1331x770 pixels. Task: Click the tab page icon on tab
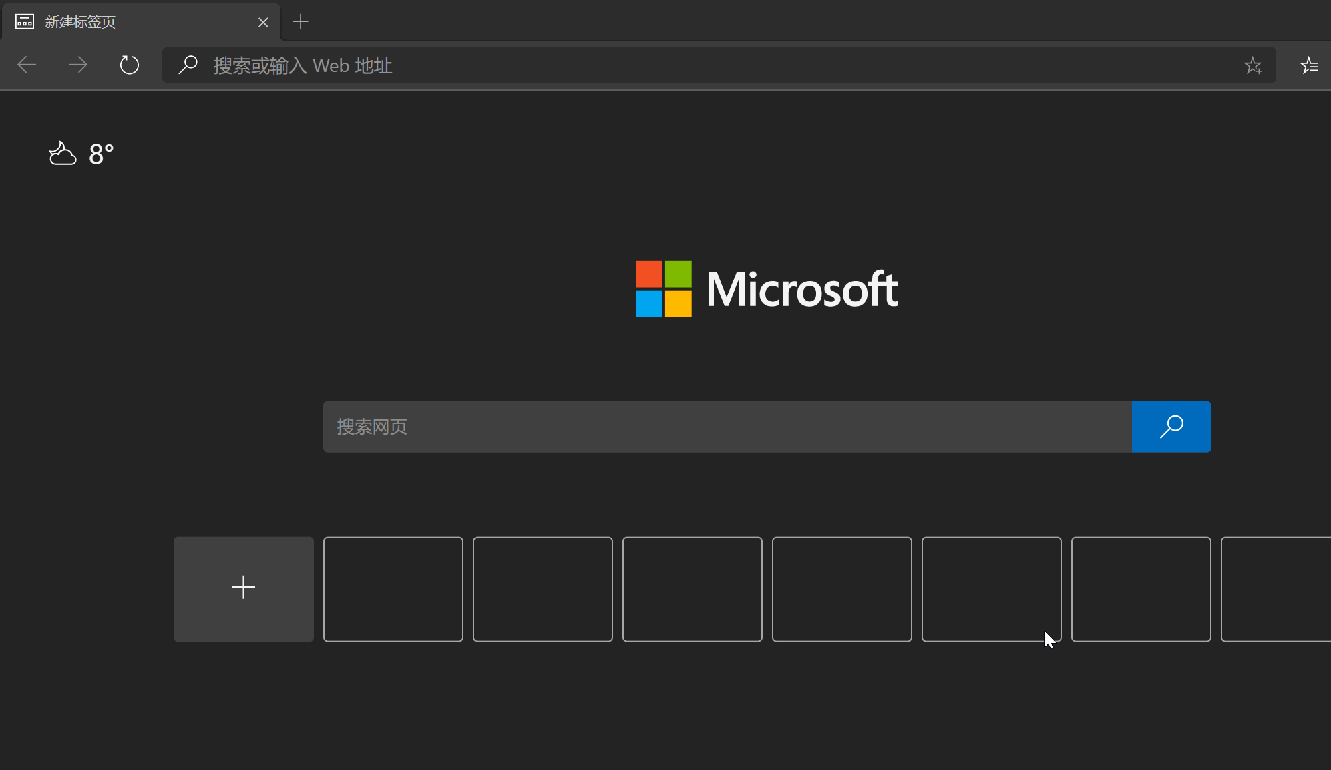coord(25,22)
